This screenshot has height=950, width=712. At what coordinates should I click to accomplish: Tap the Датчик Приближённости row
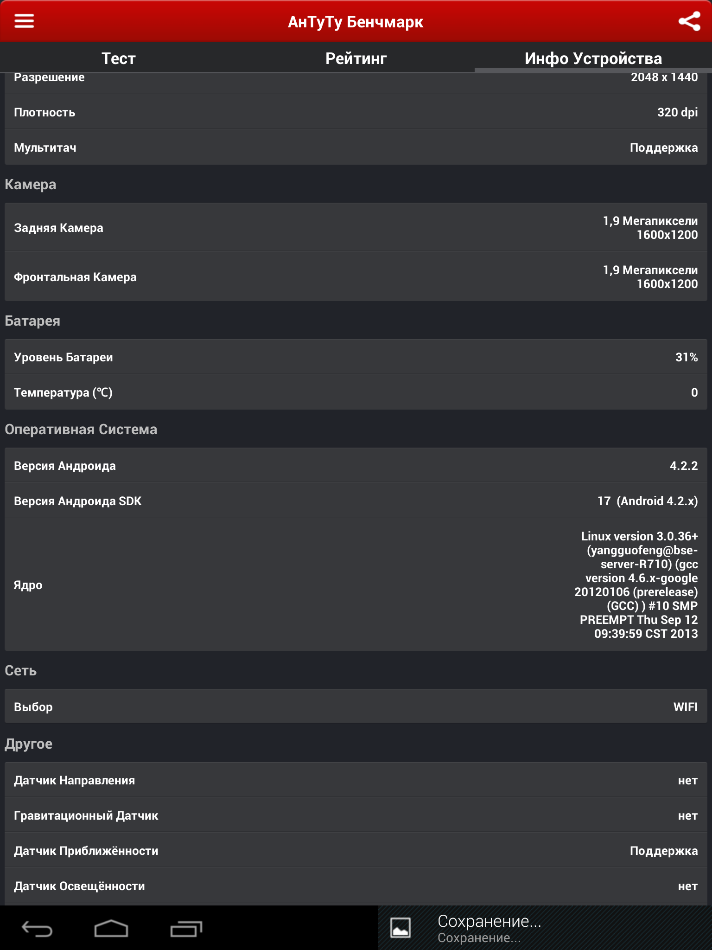point(356,850)
